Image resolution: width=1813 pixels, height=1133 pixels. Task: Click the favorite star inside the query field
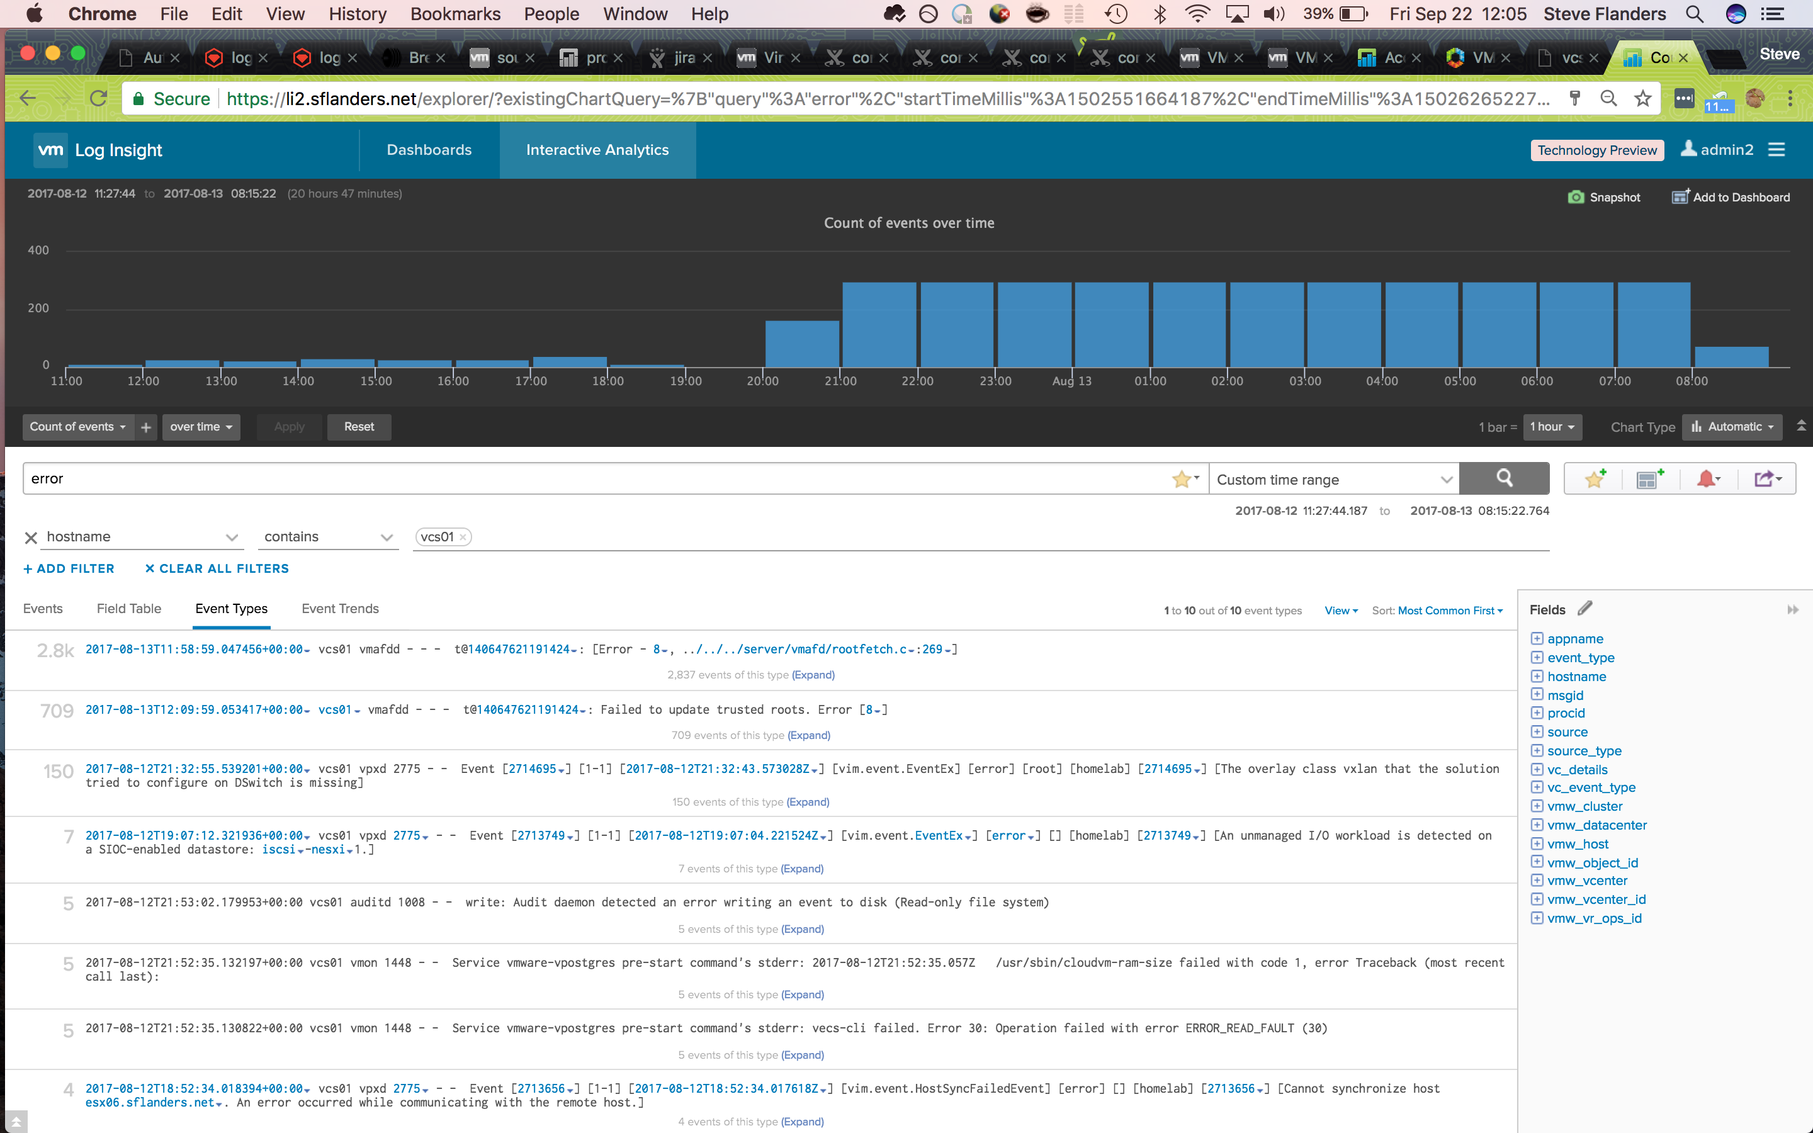[1182, 479]
